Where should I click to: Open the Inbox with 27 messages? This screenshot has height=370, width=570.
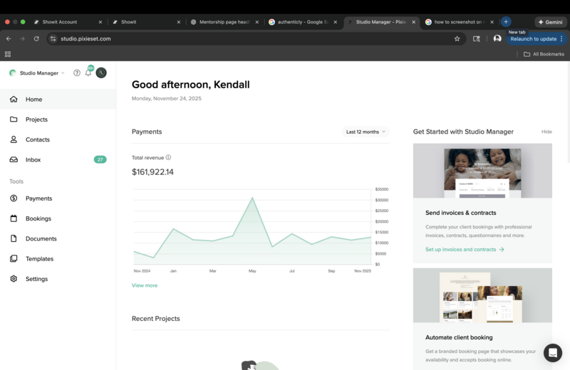pos(33,159)
